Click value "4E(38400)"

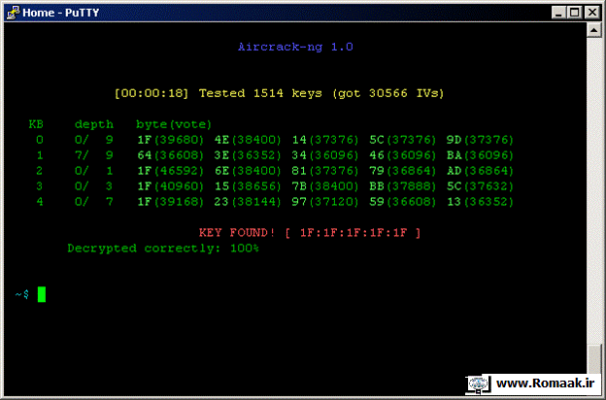(248, 140)
